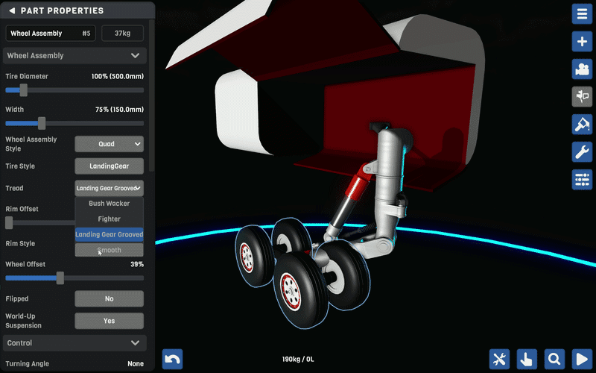The height and width of the screenshot is (373, 596).
Task: Select the pointing hand nudge tool
Action: point(527,359)
